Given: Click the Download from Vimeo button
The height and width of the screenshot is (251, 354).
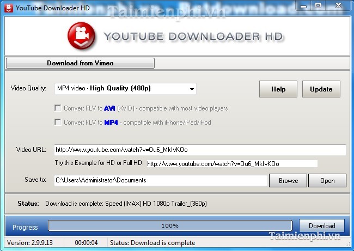Looking at the screenshot, I should (x=81, y=63).
